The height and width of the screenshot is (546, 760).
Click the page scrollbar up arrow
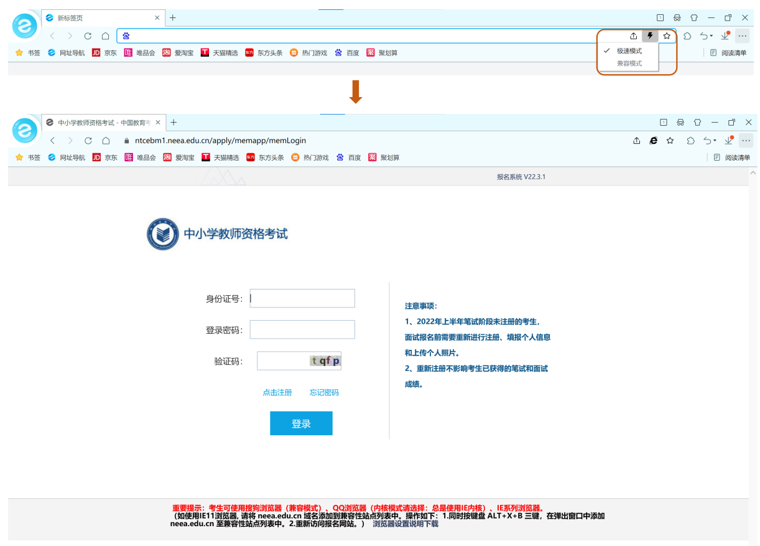click(753, 172)
